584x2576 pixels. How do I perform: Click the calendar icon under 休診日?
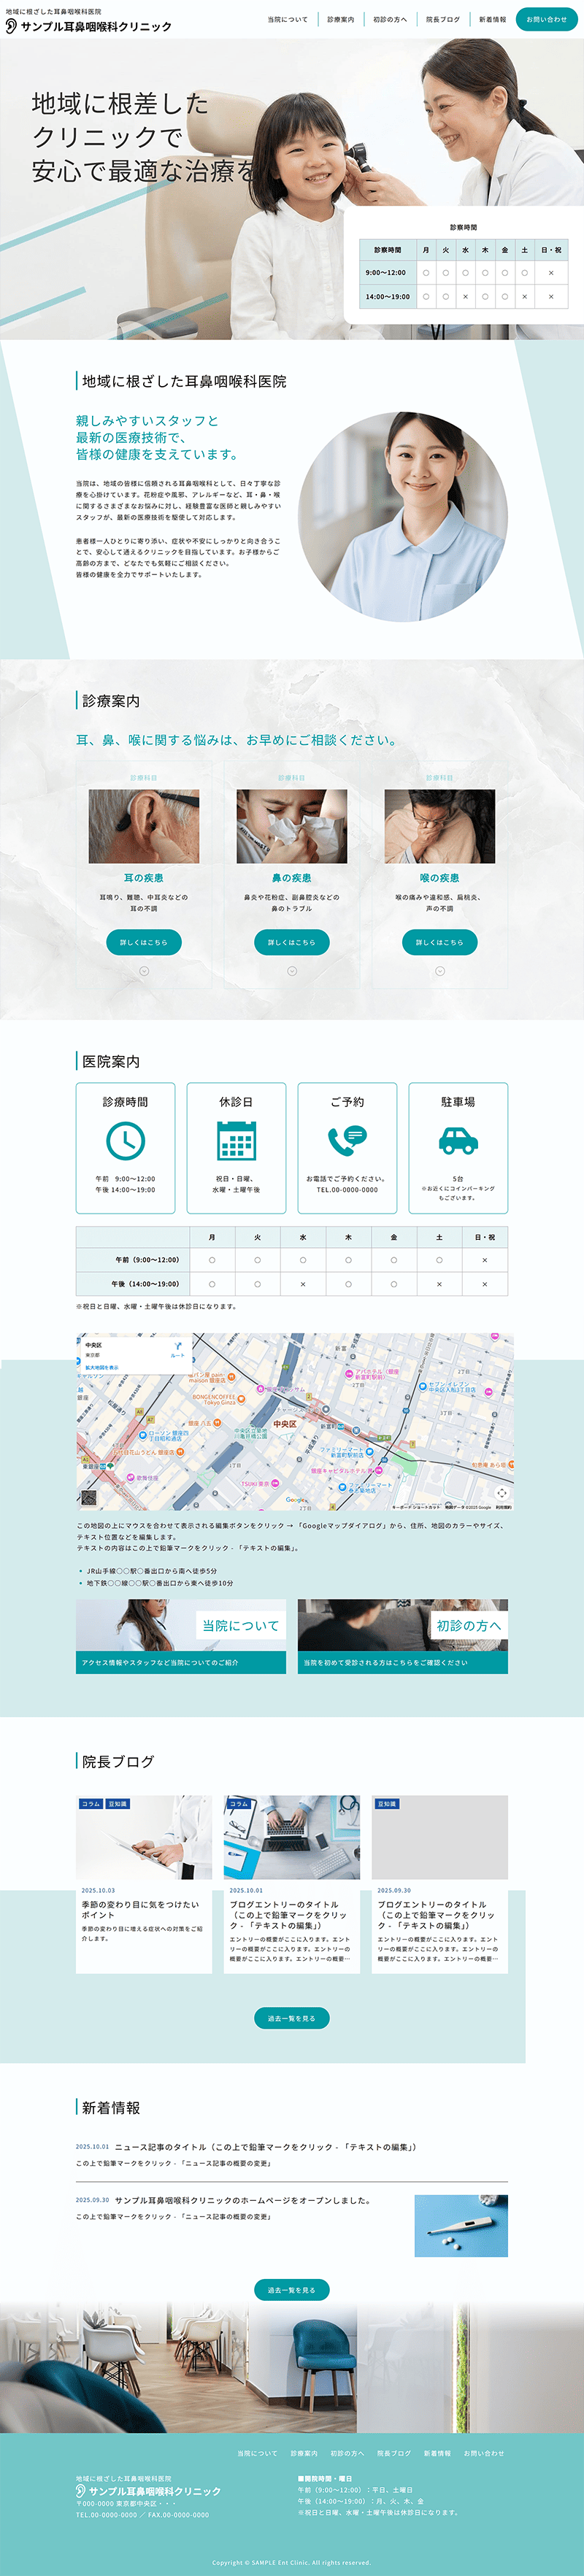pos(236,1140)
